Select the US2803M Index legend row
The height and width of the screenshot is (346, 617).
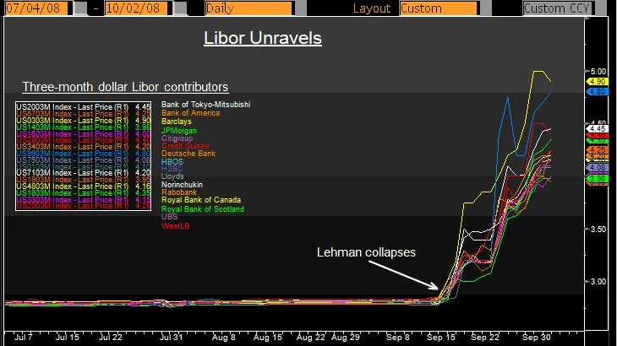(83, 140)
